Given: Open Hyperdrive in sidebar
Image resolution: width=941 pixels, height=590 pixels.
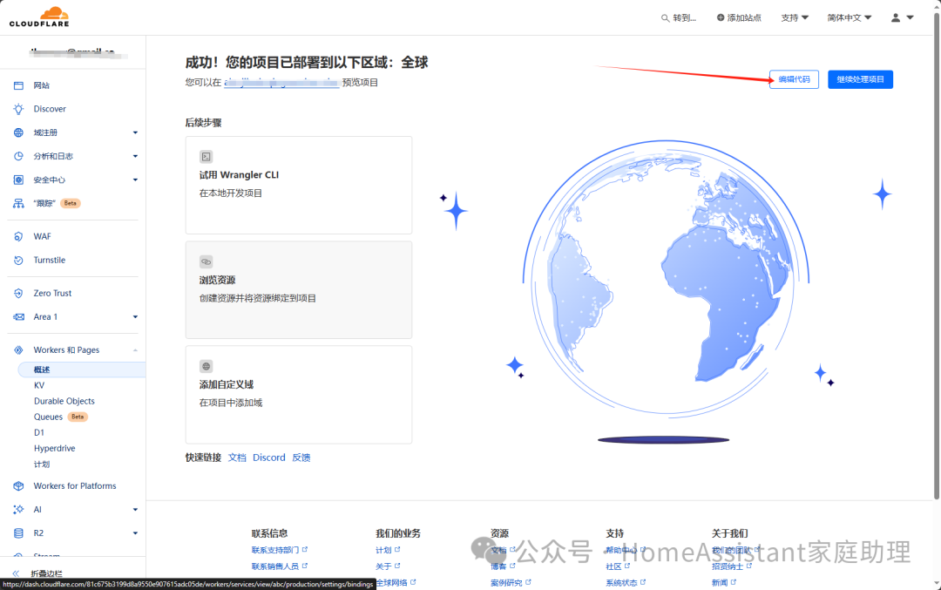Looking at the screenshot, I should click(55, 448).
